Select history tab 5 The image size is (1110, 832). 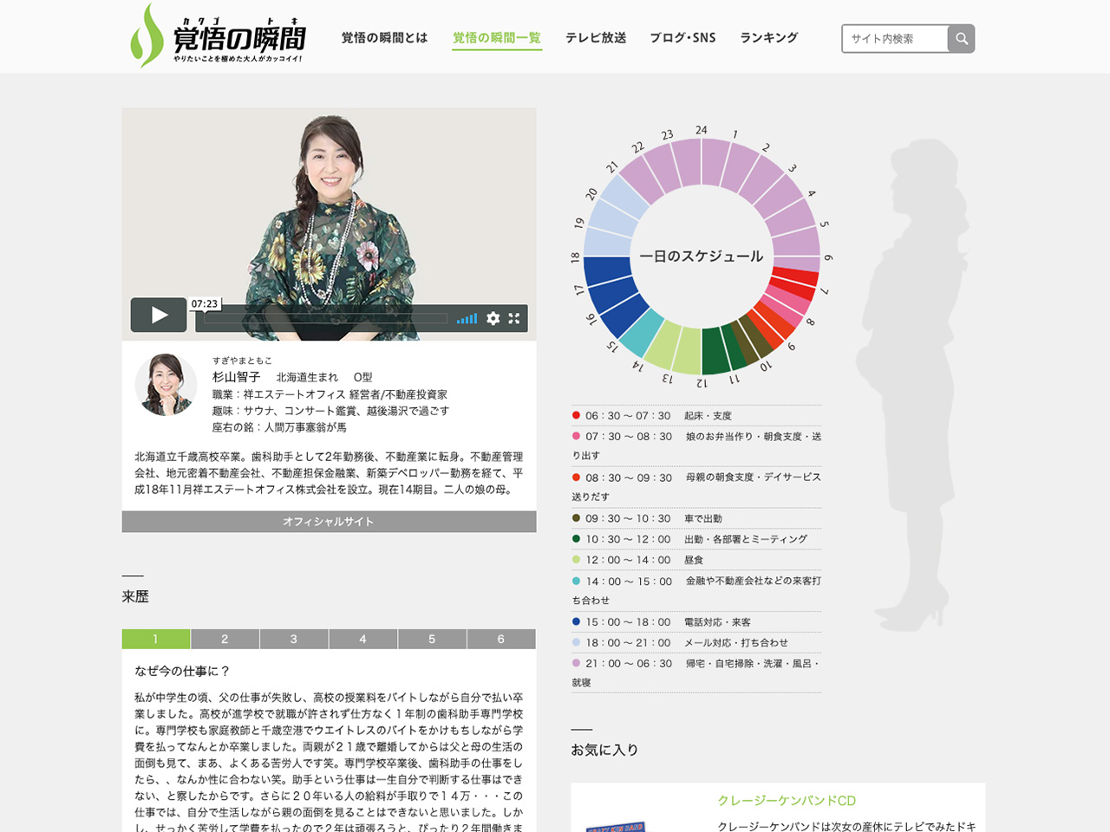(432, 639)
